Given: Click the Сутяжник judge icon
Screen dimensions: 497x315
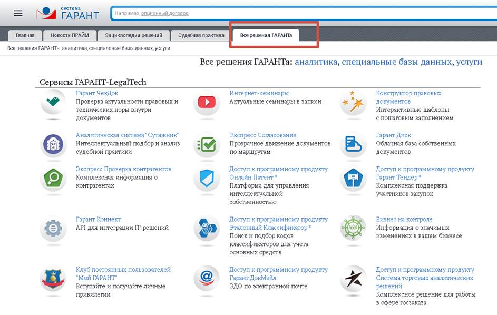Looking at the screenshot, I should click(x=53, y=144).
